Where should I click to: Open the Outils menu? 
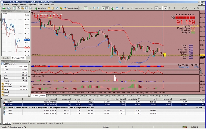tap(40, 5)
